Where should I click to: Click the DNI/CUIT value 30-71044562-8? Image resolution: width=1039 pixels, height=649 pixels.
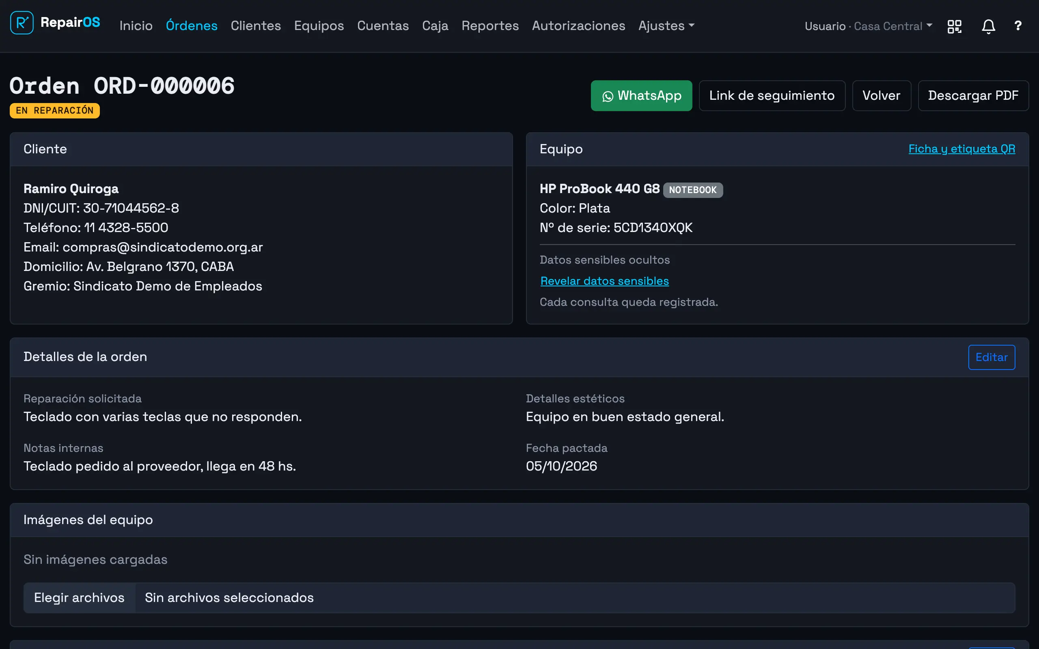coord(131,208)
